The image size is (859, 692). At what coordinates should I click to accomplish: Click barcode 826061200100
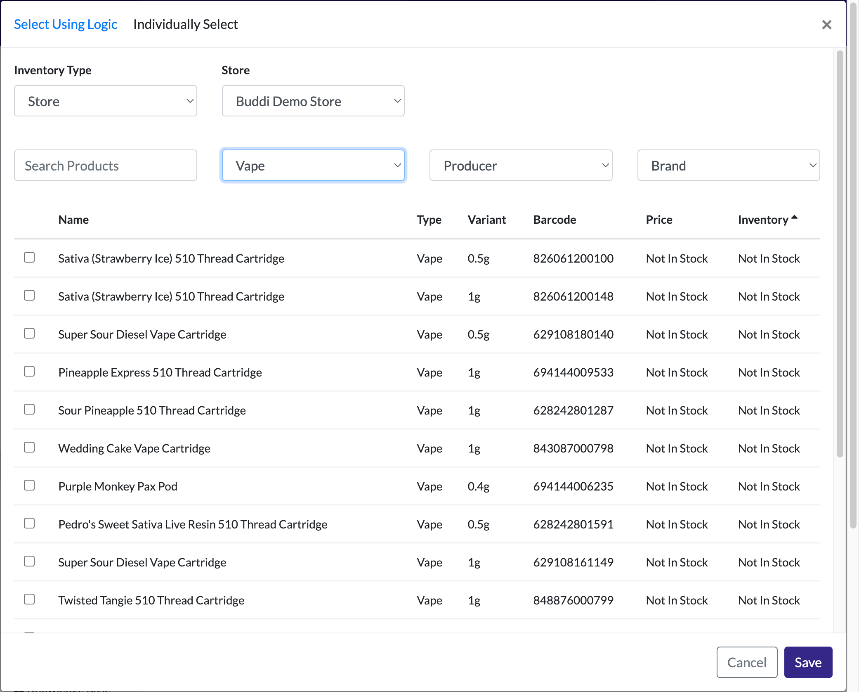pos(573,258)
